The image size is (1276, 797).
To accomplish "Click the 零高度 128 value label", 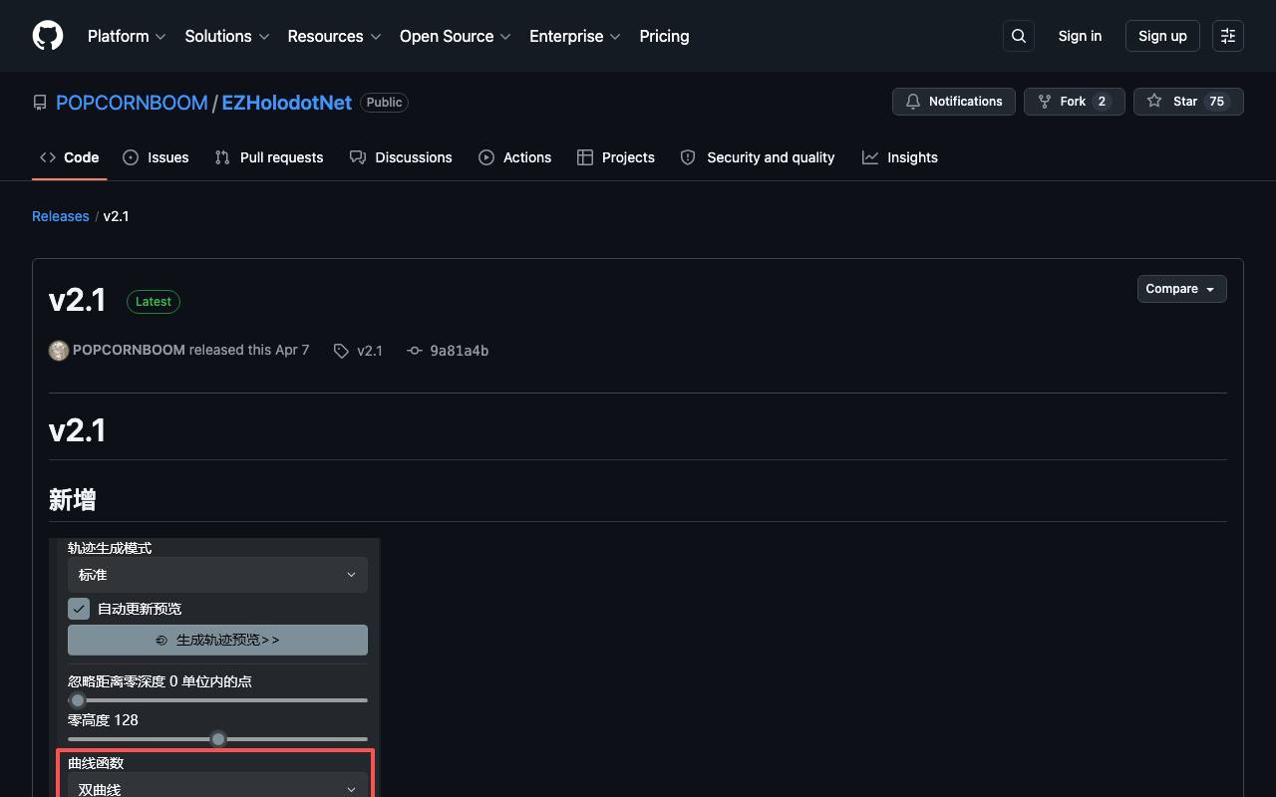I will (x=103, y=720).
